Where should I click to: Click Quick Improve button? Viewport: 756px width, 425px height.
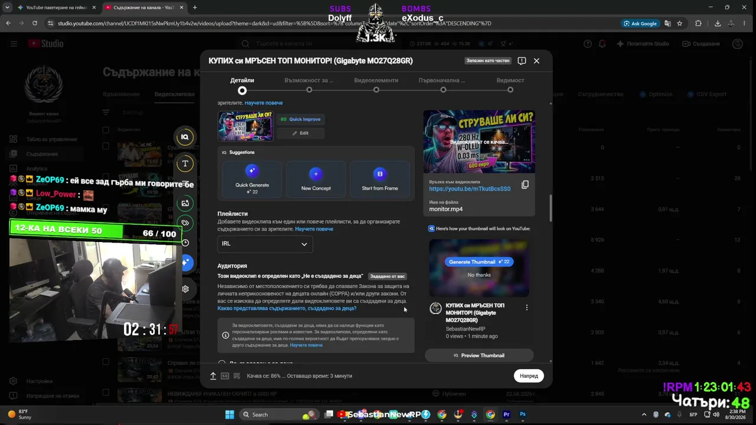tap(301, 119)
